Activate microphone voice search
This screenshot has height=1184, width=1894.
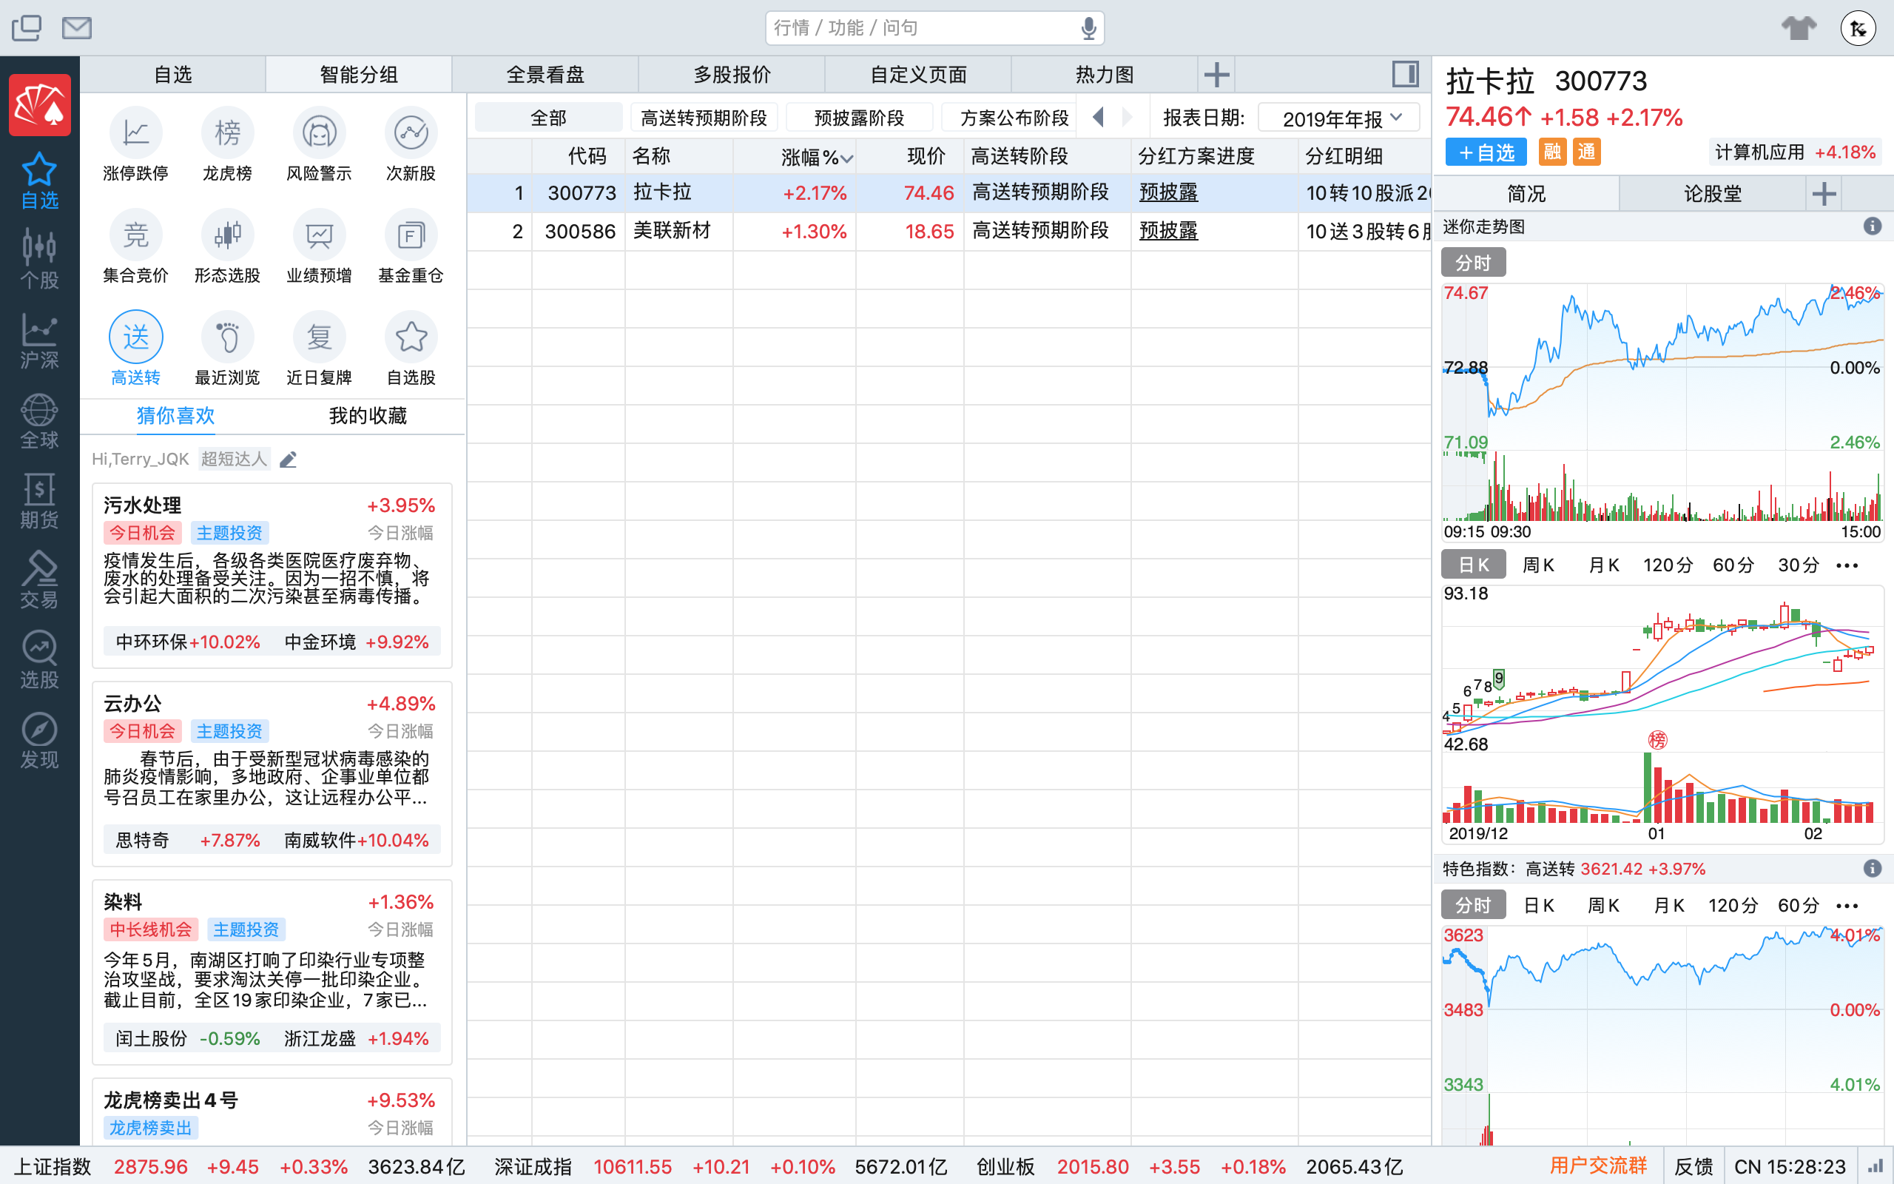(1088, 28)
